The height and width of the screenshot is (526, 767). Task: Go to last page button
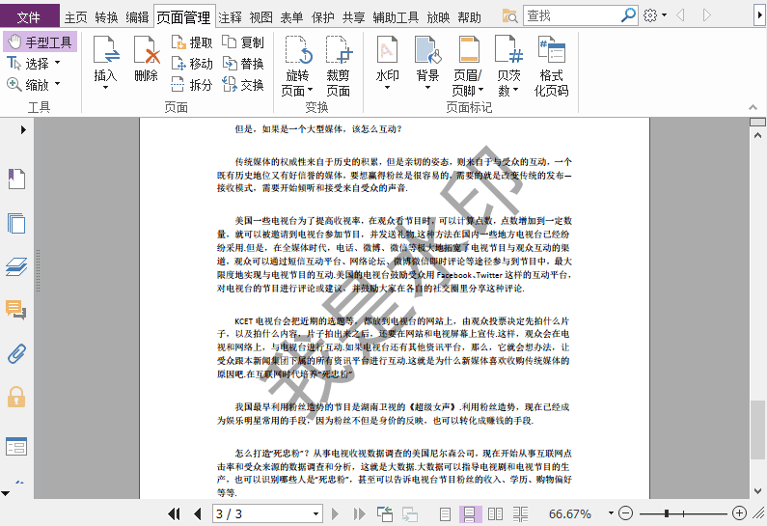(360, 513)
